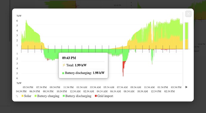Click the Battery discharging 1.98 kW tooltip row

(x=83, y=73)
